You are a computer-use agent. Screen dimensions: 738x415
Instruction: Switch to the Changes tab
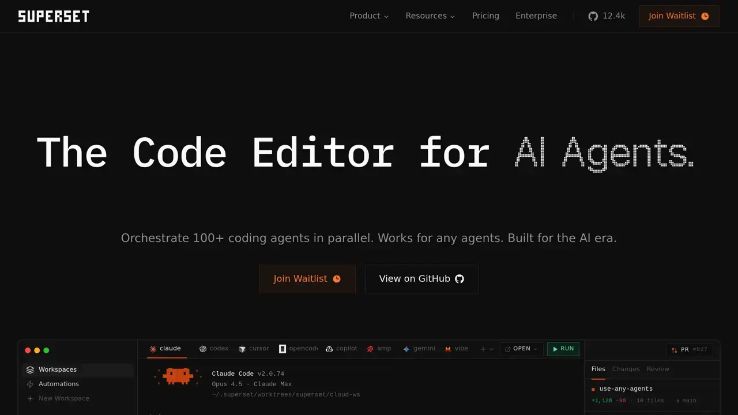click(626, 369)
